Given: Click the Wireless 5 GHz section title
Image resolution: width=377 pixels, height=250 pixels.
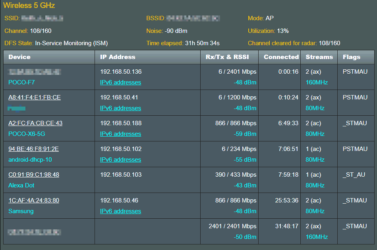Looking at the screenshot, I should pos(29,6).
